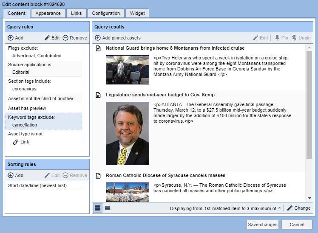This screenshot has width=318, height=233.
Task: Click the query results scrollbar down arrow
Action: point(309,198)
